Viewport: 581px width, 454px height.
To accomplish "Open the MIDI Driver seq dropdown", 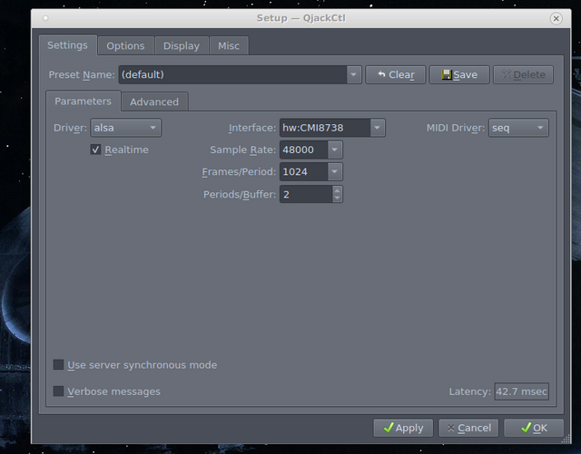I will tap(518, 128).
